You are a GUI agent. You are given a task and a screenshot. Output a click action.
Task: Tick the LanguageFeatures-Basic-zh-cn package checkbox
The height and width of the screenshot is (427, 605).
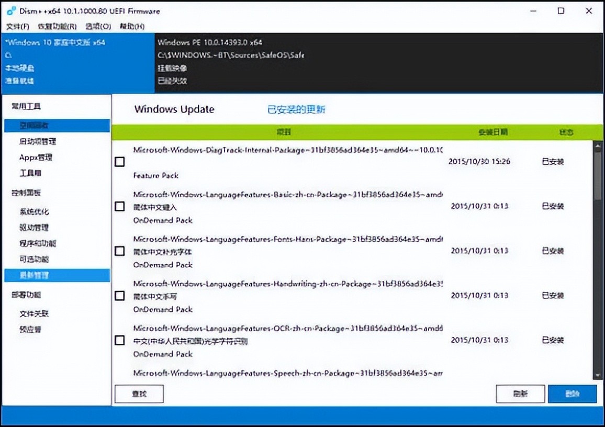(120, 207)
